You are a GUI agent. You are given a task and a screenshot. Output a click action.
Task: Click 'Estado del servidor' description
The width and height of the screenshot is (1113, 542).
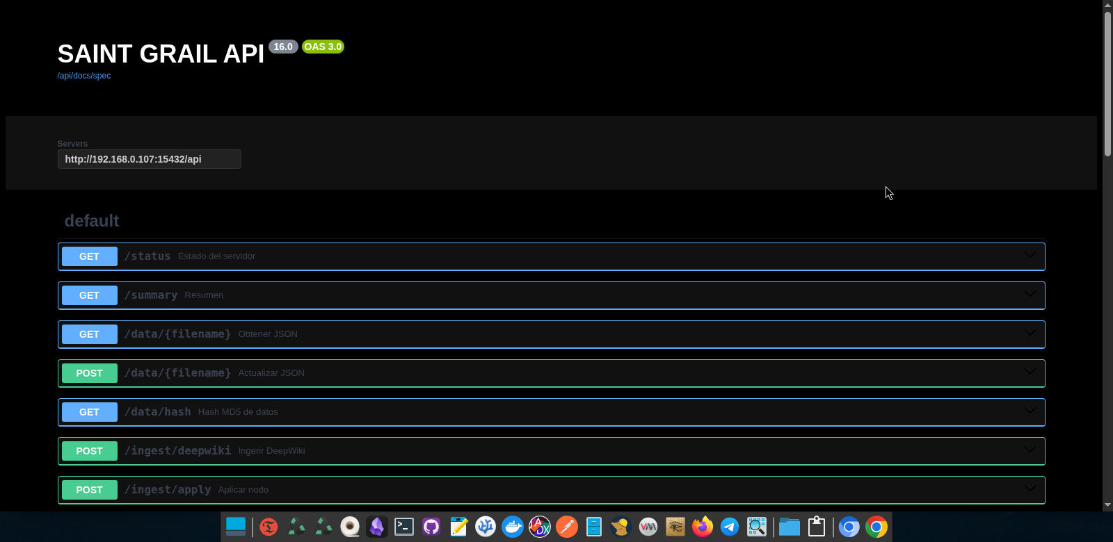[x=216, y=256]
